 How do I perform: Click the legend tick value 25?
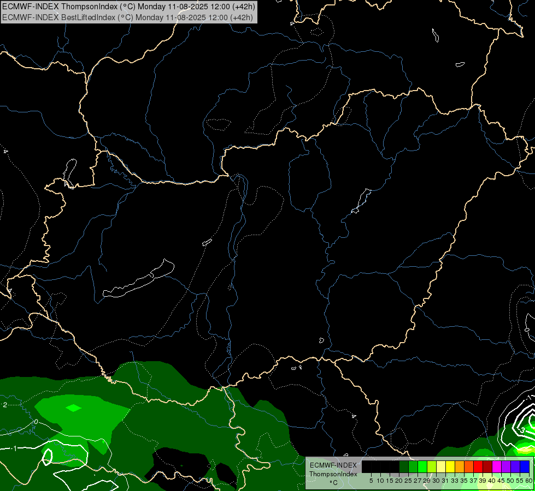pyautogui.click(x=408, y=481)
